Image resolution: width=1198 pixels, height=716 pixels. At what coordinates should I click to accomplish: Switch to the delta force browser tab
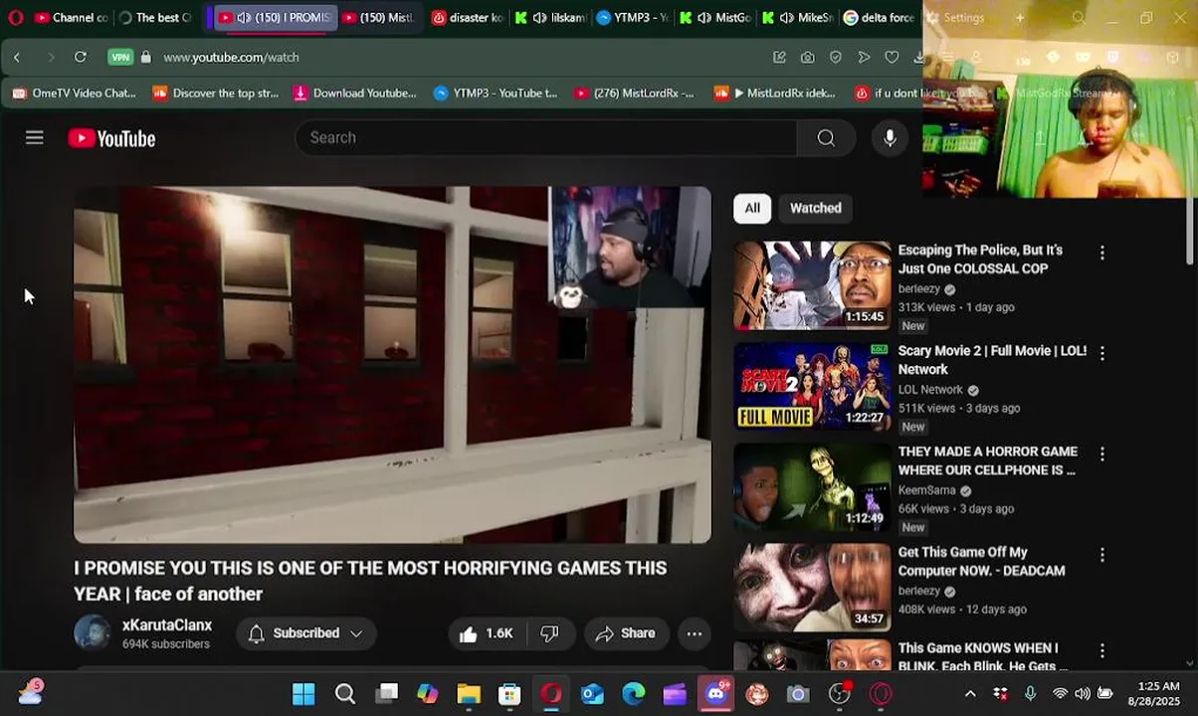pos(880,18)
